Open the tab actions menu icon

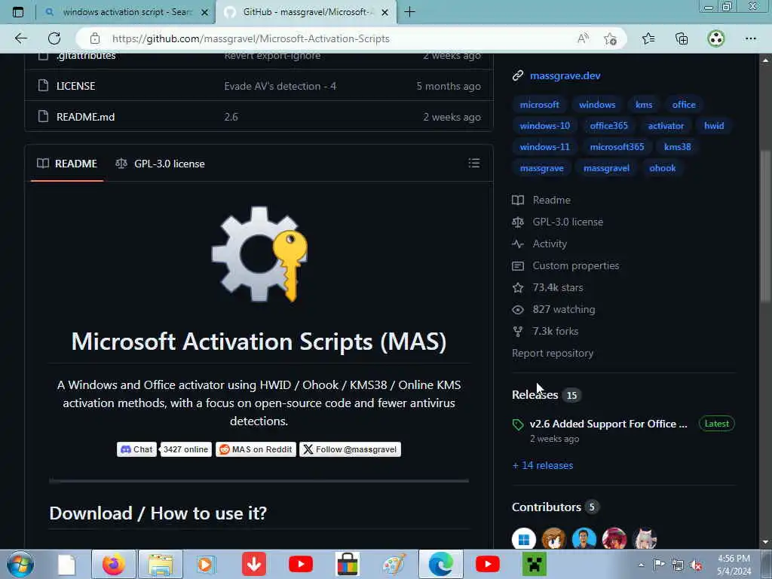(18, 12)
